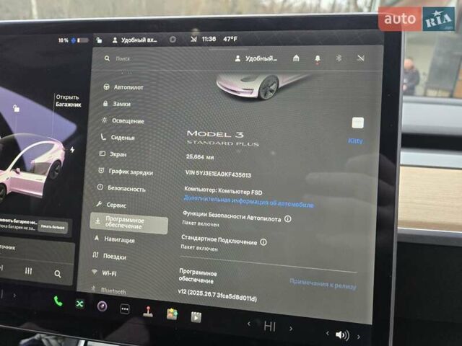
Task: Open 'Примечания к релизу' release notes
Action: [x=323, y=285]
